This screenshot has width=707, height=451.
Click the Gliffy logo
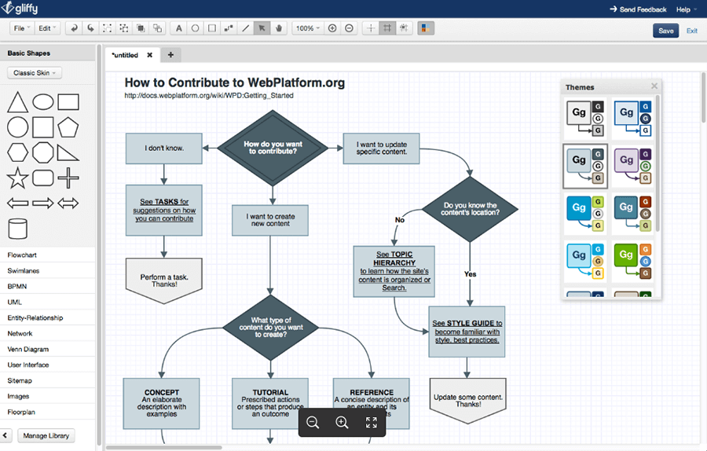click(x=20, y=8)
